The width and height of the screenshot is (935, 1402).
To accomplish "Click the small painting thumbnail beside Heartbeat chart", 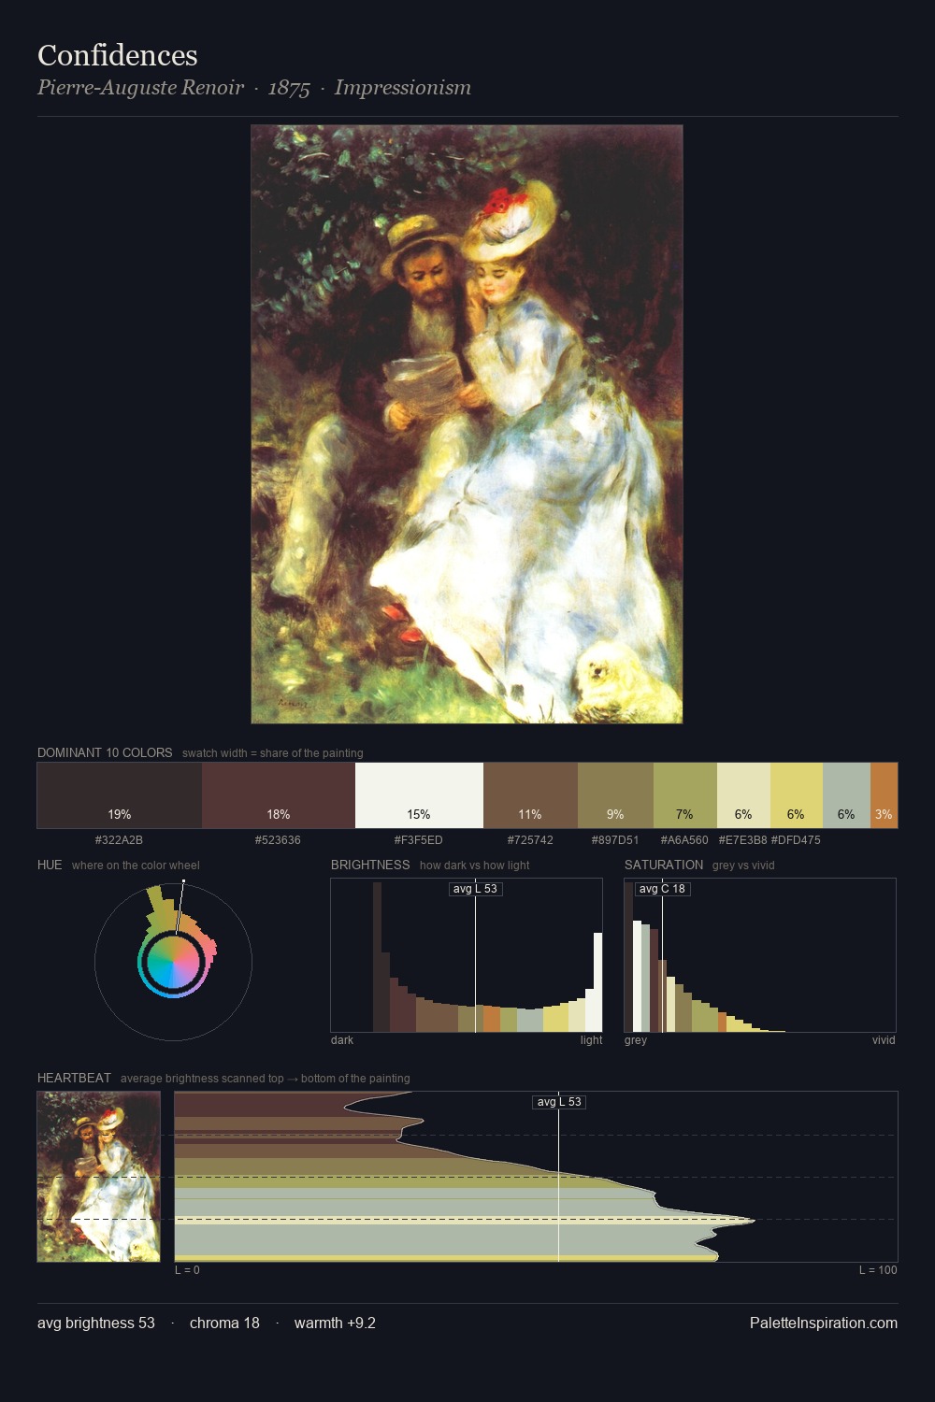I will coord(98,1177).
